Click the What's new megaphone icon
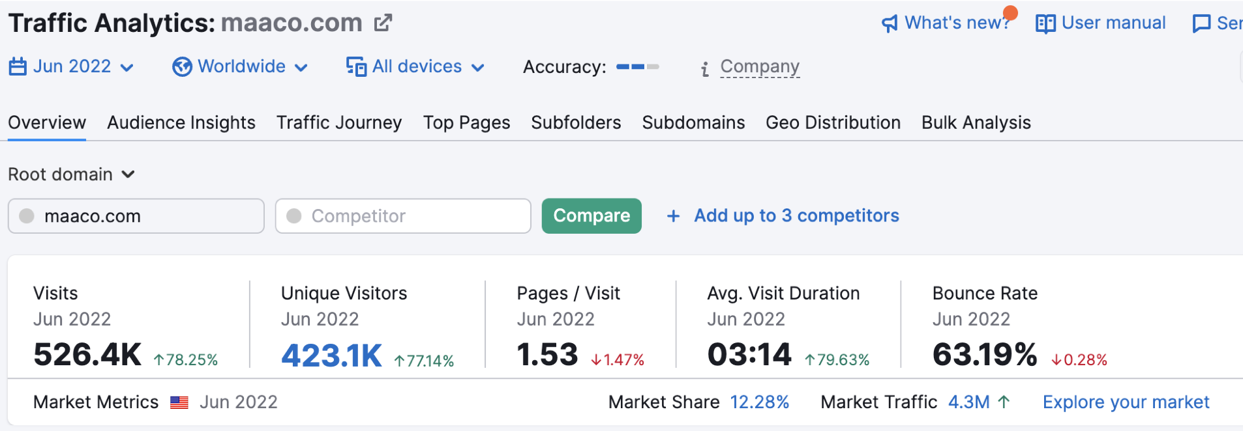Image resolution: width=1243 pixels, height=431 pixels. [890, 24]
